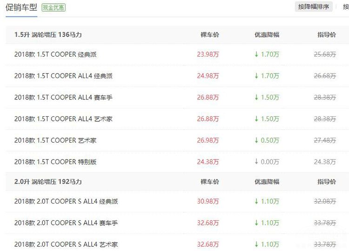Screen dimensions: 349x251
Task: Click 优惠降幅 column header in 2.0升 section
Action: click(267, 182)
